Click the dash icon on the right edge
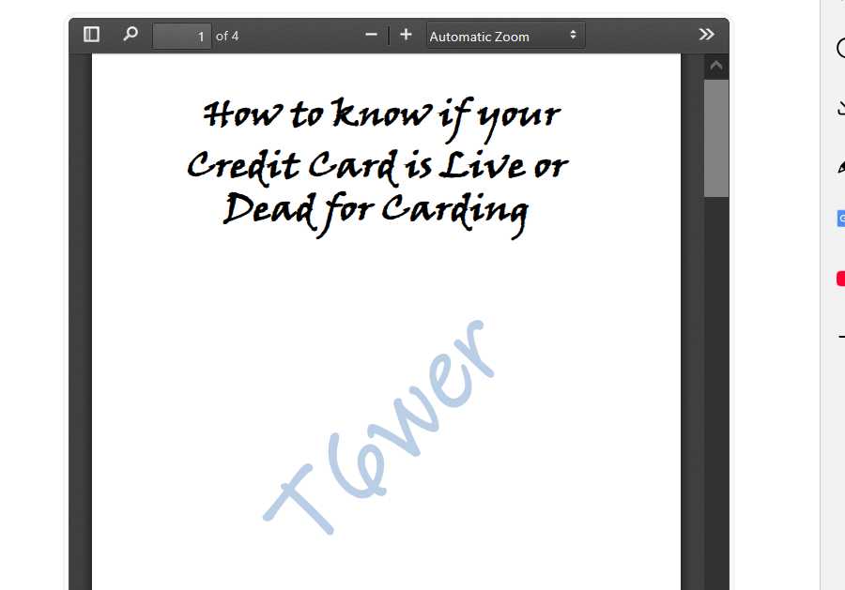 tap(840, 335)
